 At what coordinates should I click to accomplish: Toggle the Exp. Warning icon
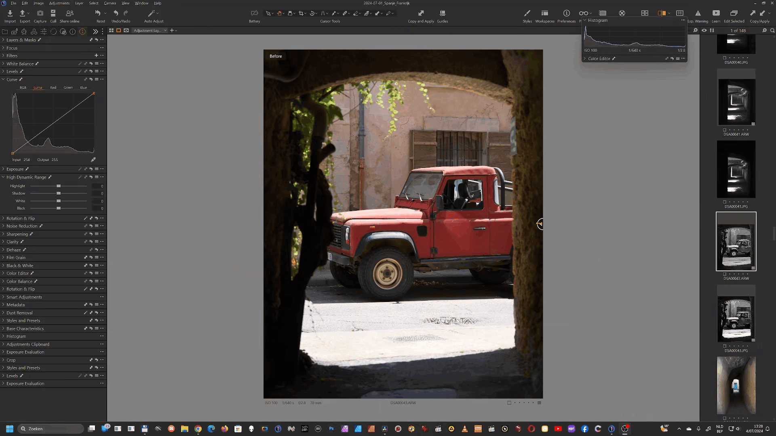(698, 13)
